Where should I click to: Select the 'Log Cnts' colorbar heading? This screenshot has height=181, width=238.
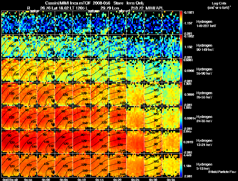click(219, 3)
